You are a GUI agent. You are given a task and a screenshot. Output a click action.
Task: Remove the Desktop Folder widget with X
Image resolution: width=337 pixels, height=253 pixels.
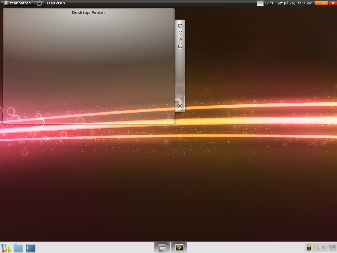pyautogui.click(x=180, y=106)
